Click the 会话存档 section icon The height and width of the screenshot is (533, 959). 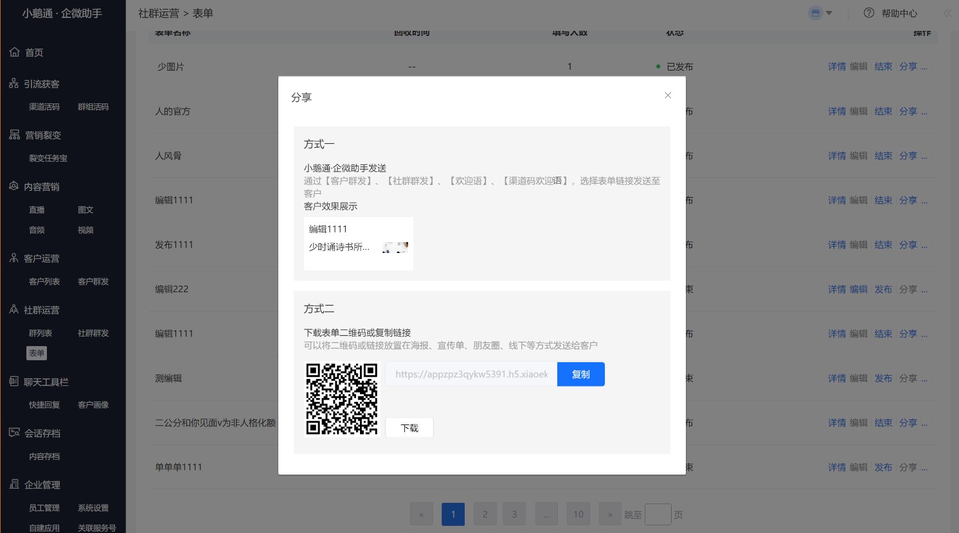tap(14, 433)
